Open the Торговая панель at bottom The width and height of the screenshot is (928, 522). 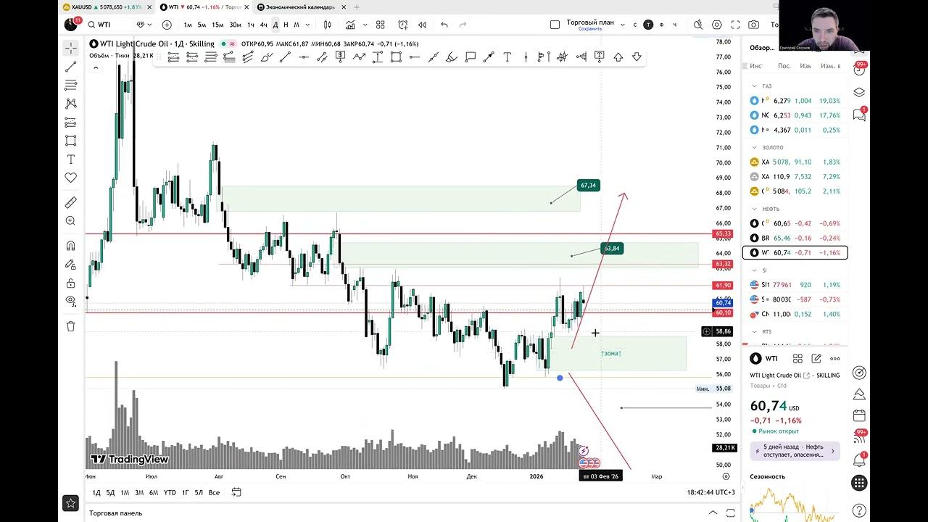point(116,513)
